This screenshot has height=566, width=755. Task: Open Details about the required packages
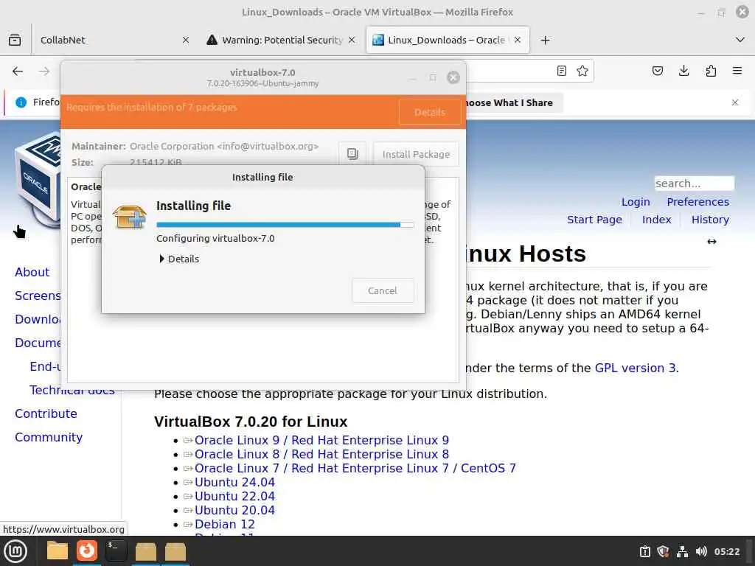430,112
